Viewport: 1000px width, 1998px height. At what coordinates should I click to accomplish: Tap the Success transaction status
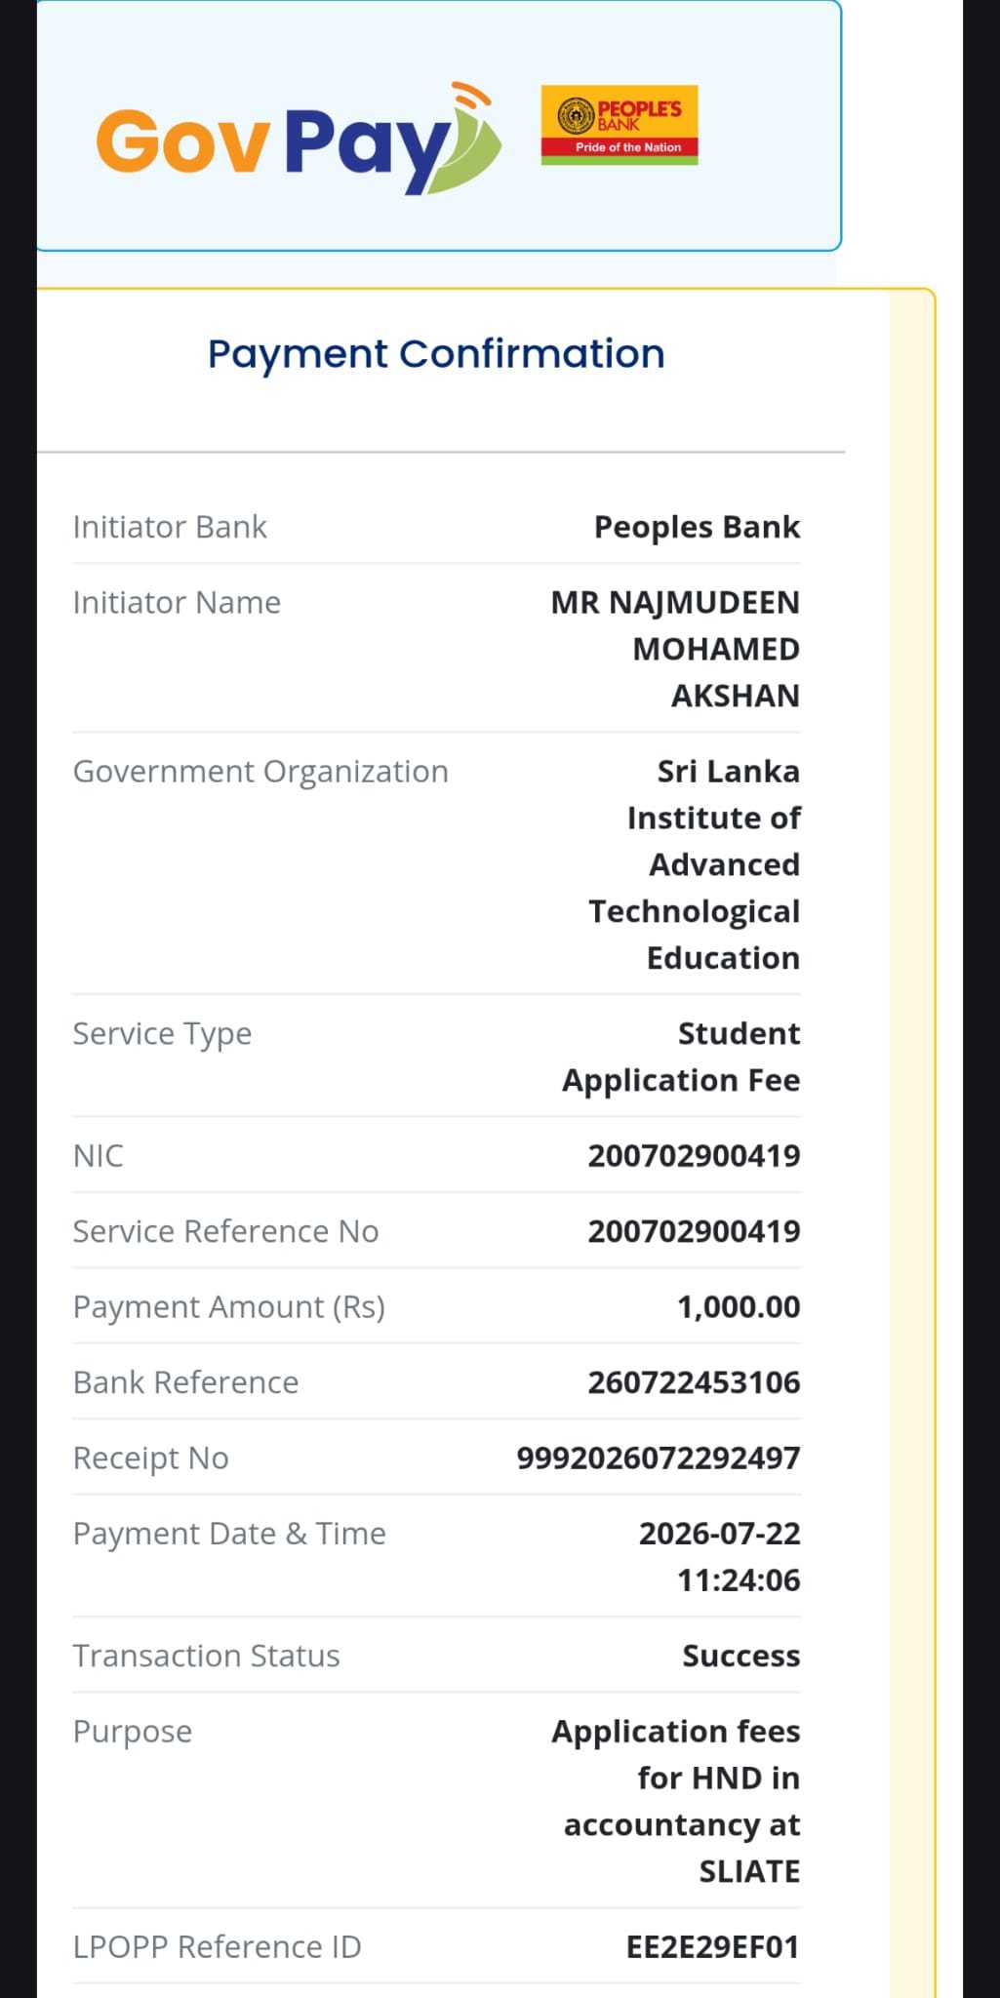tap(740, 1656)
